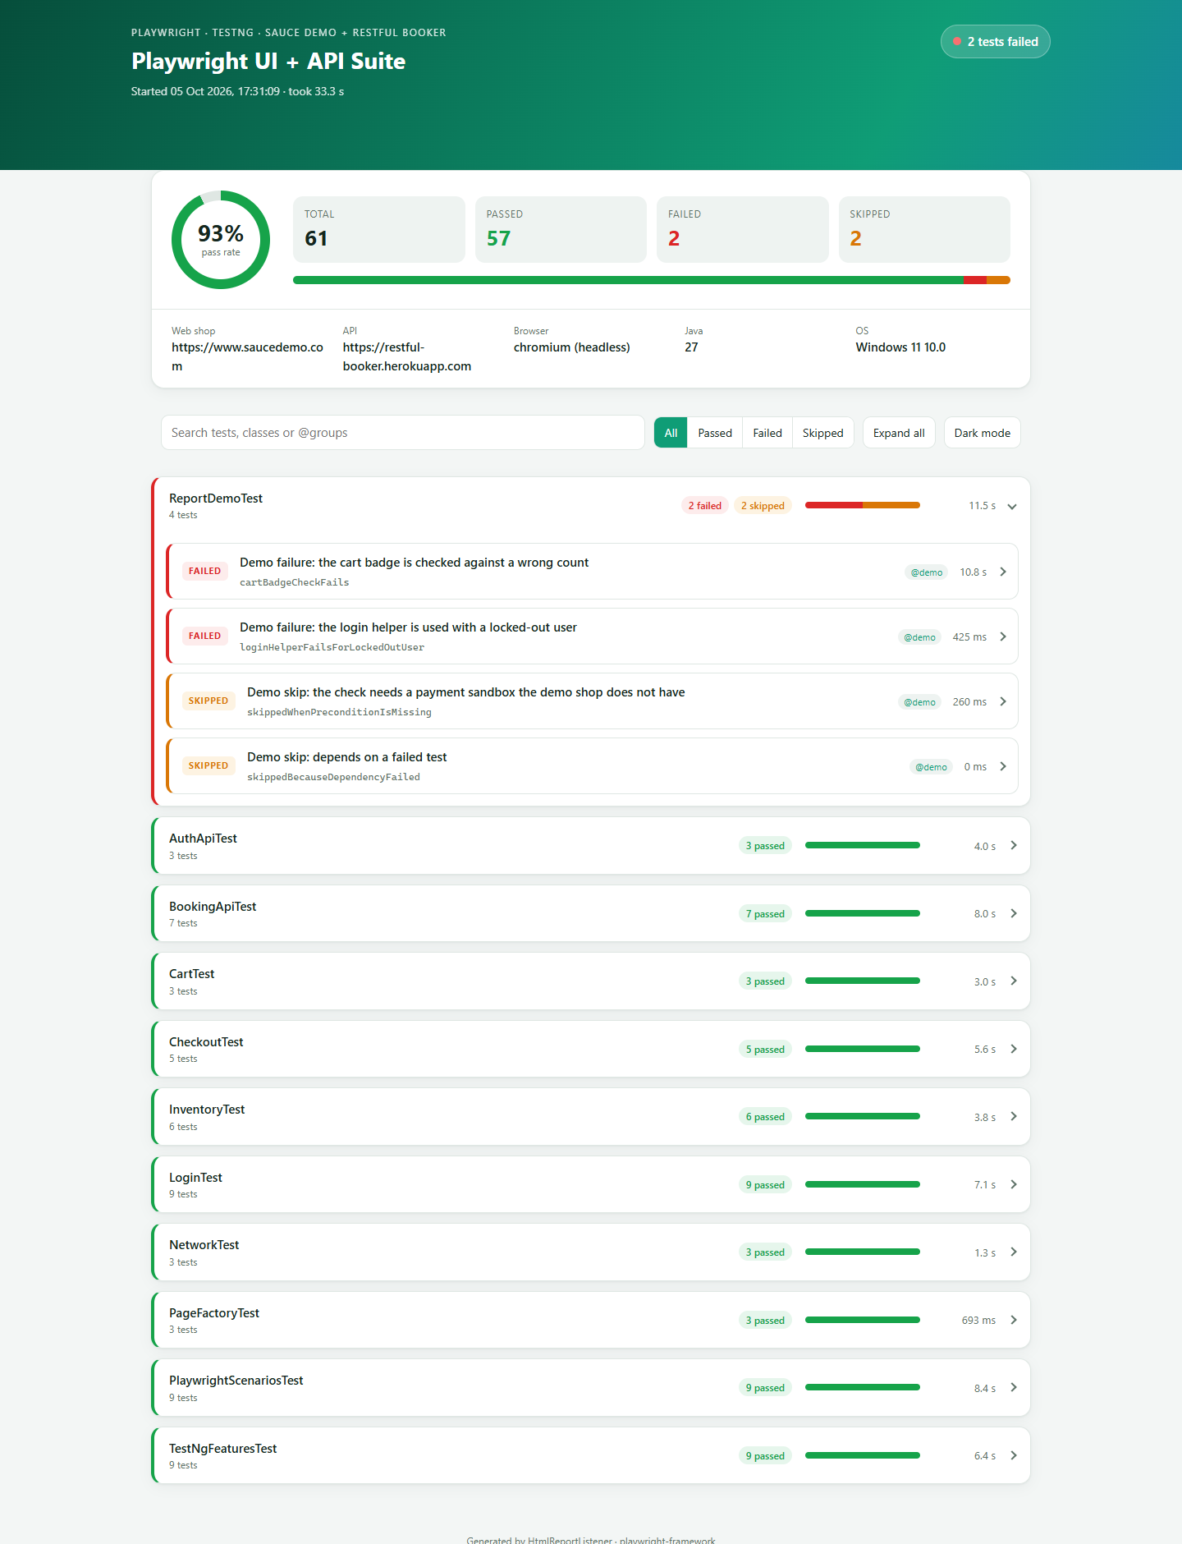Filter by Skipped tests

click(x=822, y=433)
